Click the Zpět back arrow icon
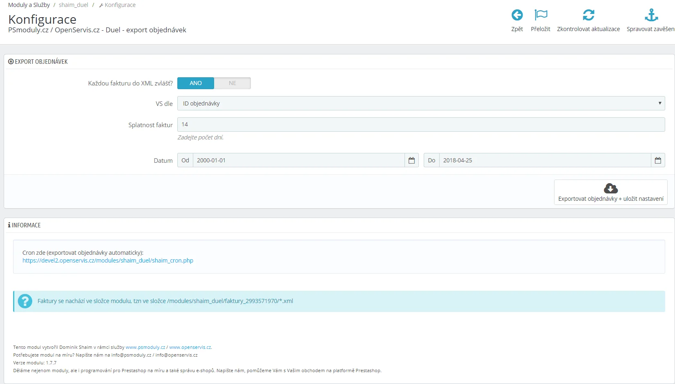 tap(517, 15)
